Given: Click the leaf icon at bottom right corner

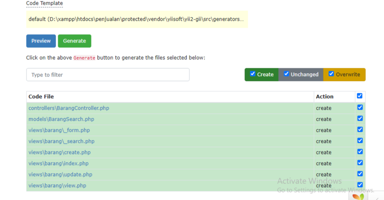Looking at the screenshot, I should pyautogui.click(x=358, y=197).
